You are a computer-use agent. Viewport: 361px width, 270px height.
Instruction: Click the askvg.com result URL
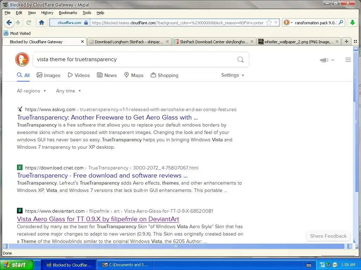coord(130,110)
